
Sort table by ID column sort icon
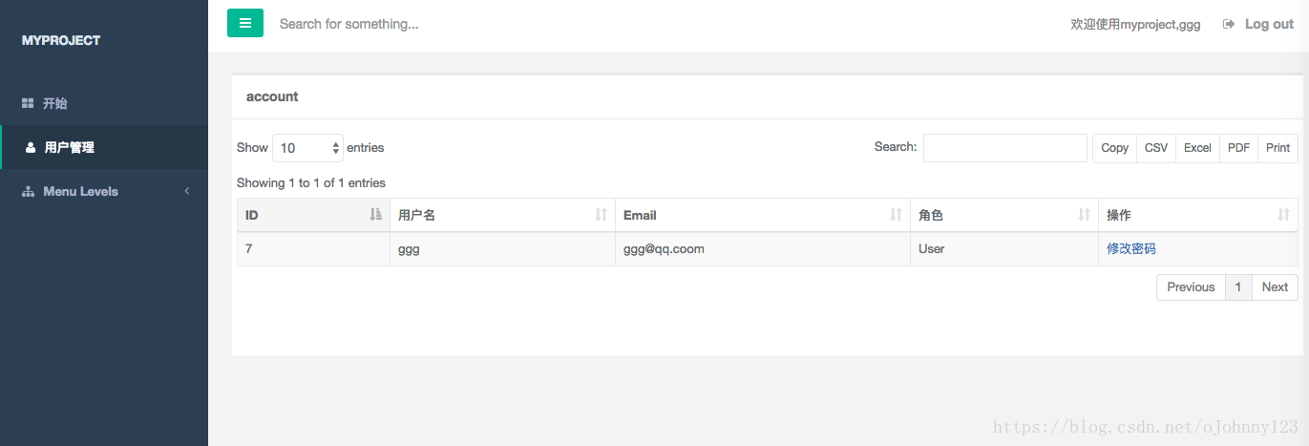[375, 215]
